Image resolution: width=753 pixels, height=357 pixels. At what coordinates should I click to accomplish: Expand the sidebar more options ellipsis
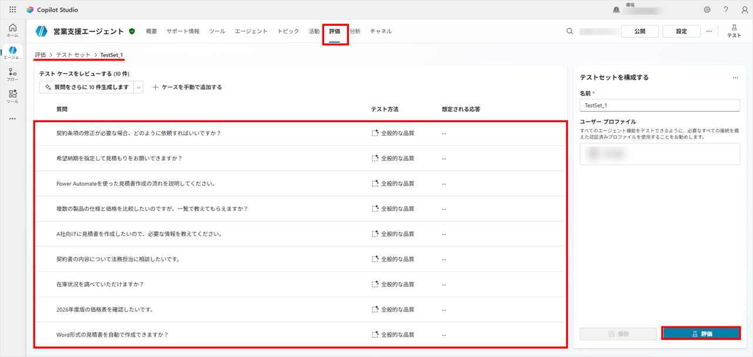click(x=12, y=119)
